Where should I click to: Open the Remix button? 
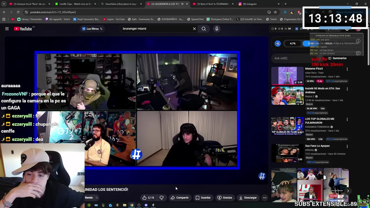tap(89, 198)
